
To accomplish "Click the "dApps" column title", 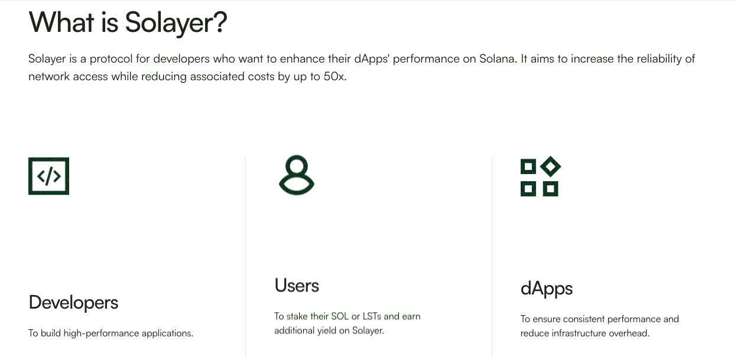I will pos(547,289).
